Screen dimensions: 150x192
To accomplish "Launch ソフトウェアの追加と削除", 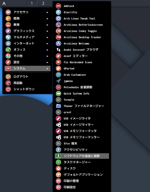I will (x=82, y=156).
